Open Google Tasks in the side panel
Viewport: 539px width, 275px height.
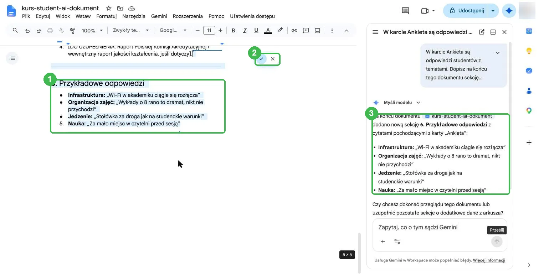coord(529,71)
